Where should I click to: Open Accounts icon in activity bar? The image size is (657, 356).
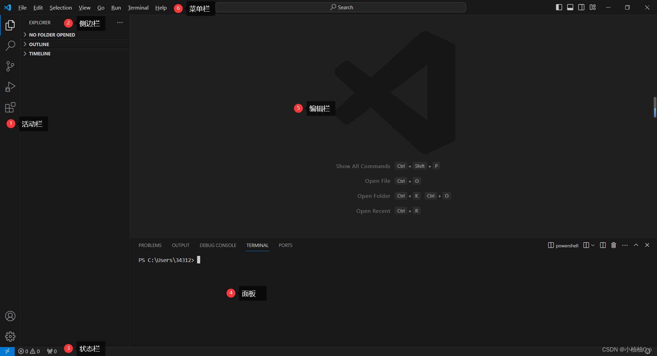(x=10, y=316)
